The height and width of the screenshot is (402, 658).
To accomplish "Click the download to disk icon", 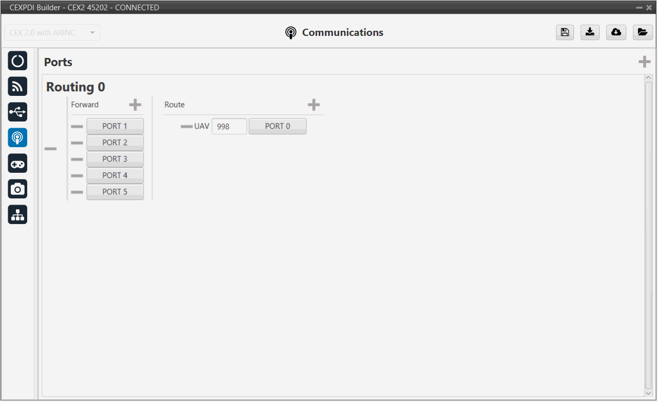I will coord(590,32).
